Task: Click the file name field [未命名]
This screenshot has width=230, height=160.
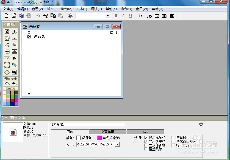Action: pos(87,124)
